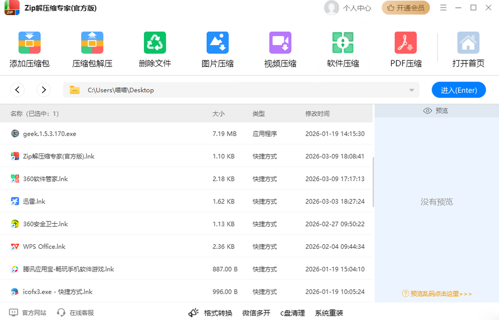
Task: Go back with the left arrow button
Action: [x=17, y=89]
